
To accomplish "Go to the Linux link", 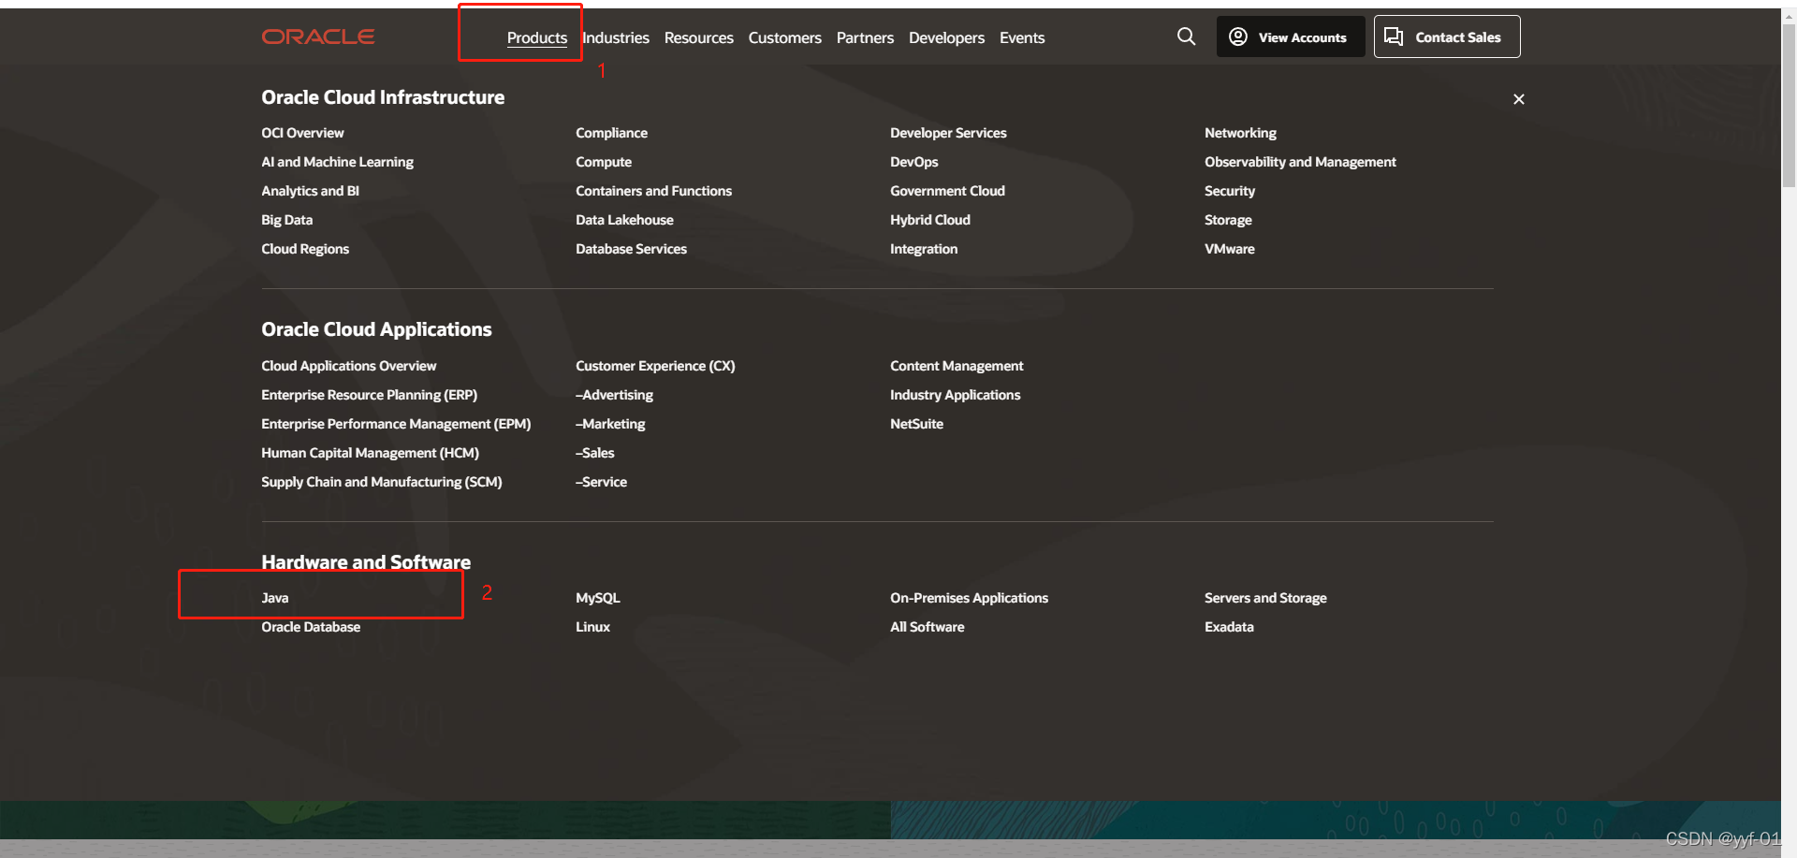I will point(592,627).
